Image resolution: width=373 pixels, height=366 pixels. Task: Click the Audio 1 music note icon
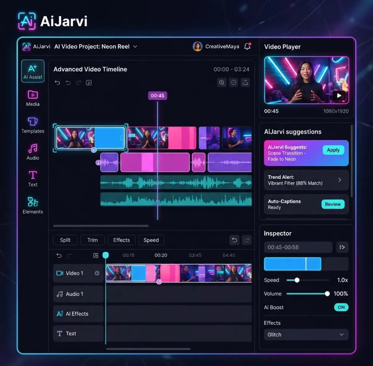point(60,294)
